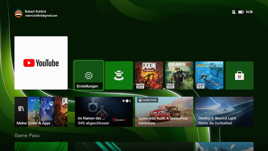Click muted notifications bell icon

point(234,12)
